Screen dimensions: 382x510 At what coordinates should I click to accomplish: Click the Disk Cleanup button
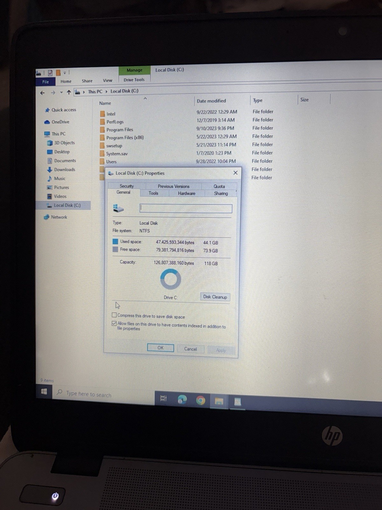click(x=215, y=297)
